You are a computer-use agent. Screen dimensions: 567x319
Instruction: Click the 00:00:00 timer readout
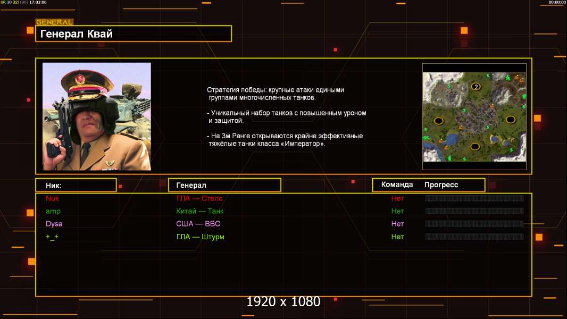tap(557, 2)
